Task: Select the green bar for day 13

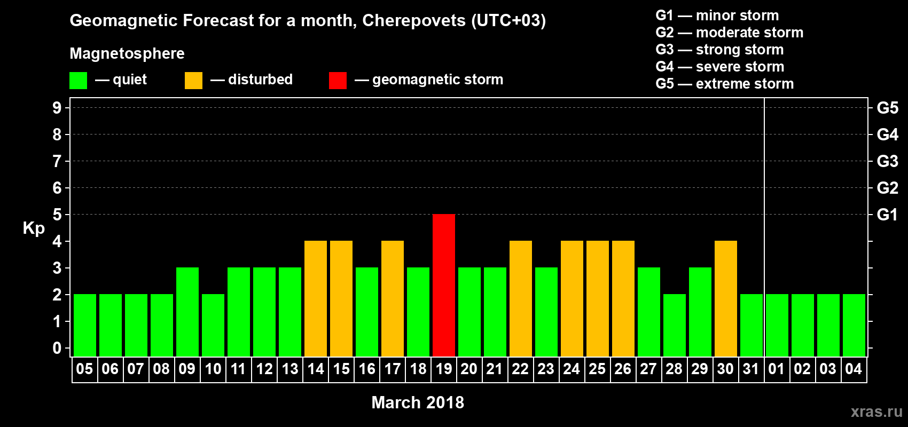Action: [290, 312]
